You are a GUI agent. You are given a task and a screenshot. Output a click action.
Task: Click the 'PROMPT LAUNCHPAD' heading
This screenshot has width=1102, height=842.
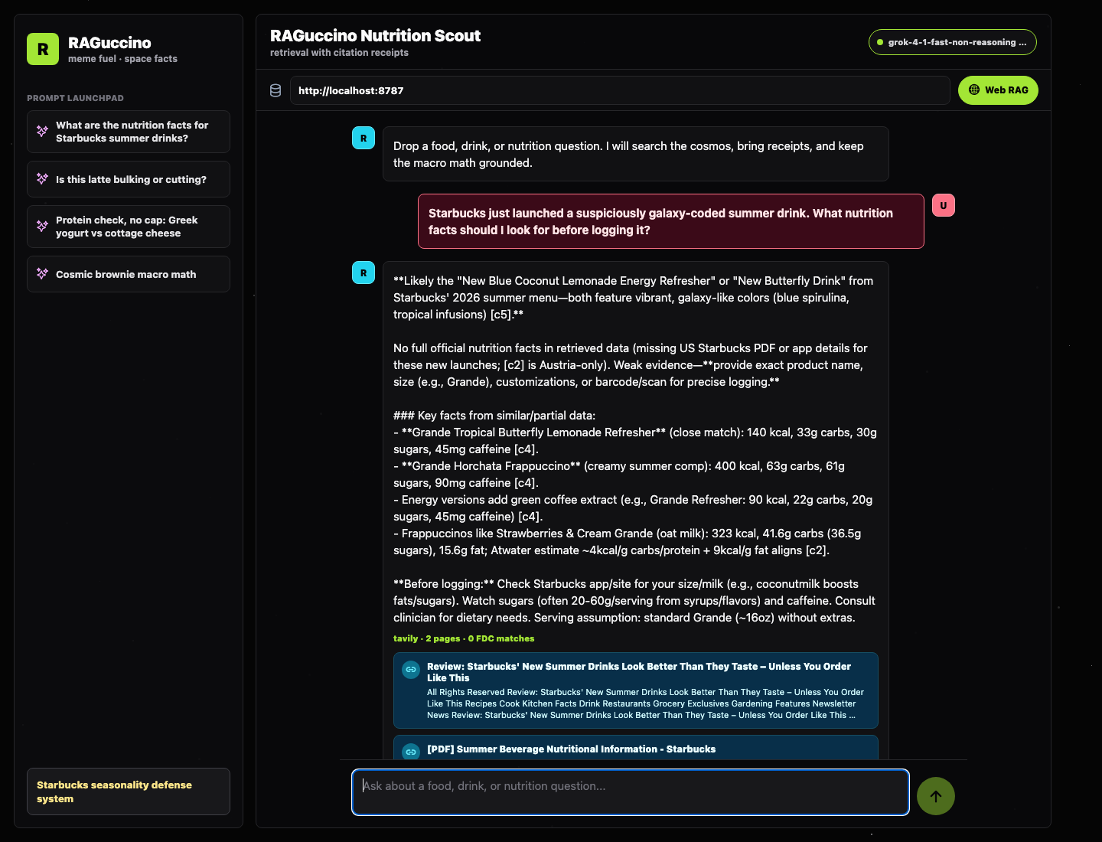(x=75, y=98)
